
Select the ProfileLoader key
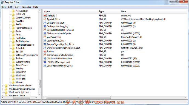22,42
